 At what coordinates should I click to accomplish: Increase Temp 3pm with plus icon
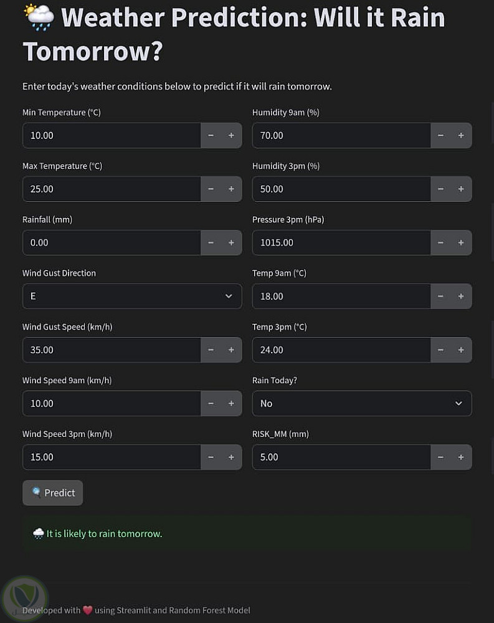coord(461,350)
